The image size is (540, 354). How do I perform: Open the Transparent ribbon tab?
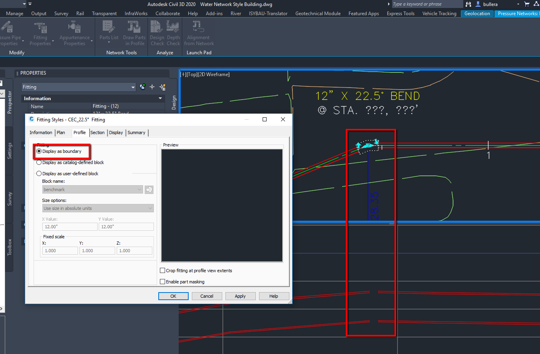[104, 14]
